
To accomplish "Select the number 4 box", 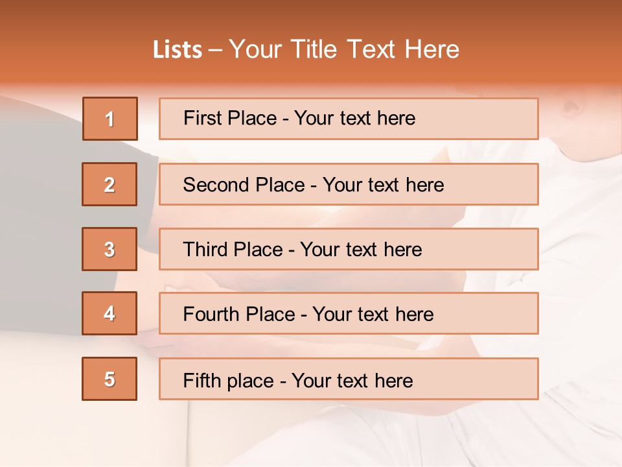I will (x=109, y=314).
